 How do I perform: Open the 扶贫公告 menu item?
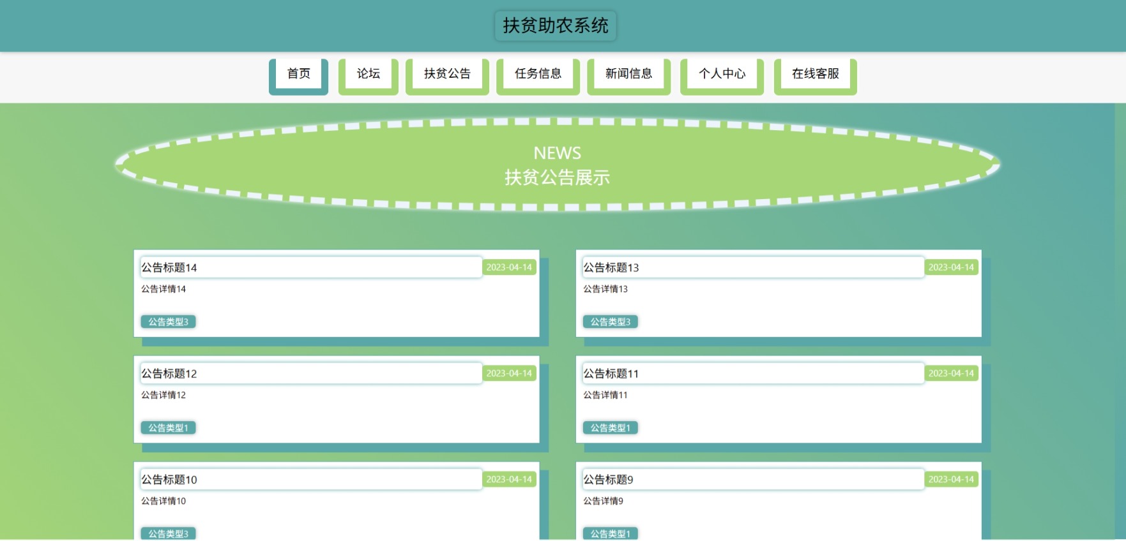(447, 76)
